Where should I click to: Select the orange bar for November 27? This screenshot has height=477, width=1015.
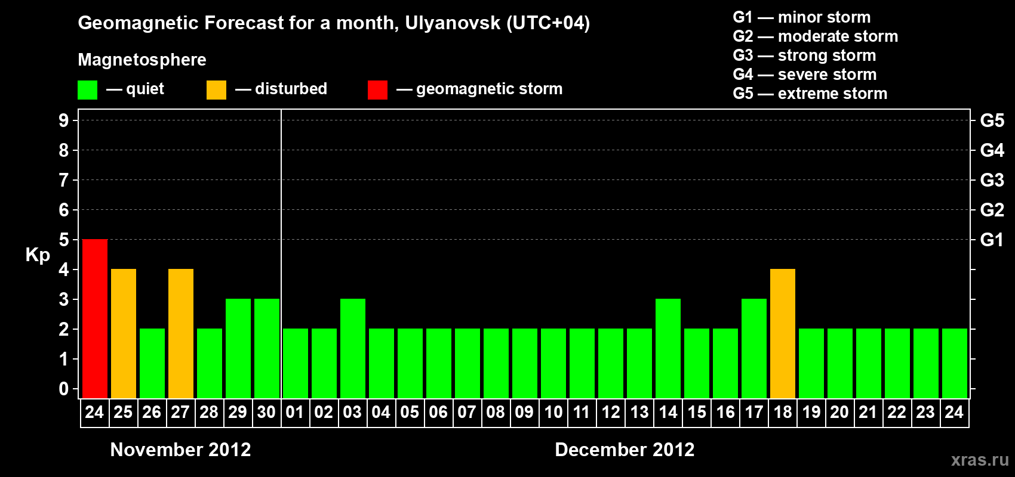(x=181, y=333)
